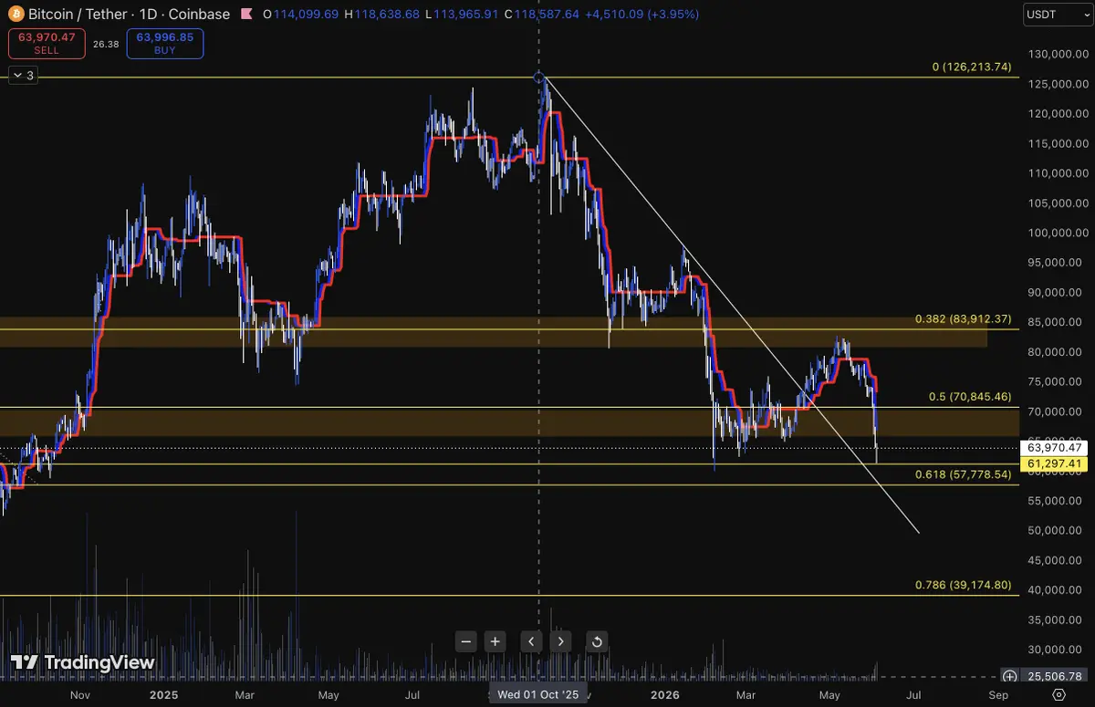Viewport: 1095px width, 707px height.
Task: Click the high value H118,638.68
Action: tap(382, 15)
